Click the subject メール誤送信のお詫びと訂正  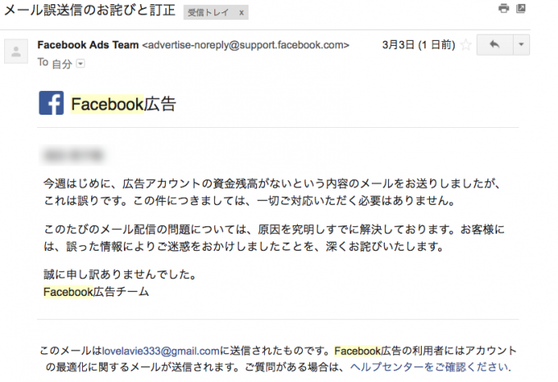point(89,11)
